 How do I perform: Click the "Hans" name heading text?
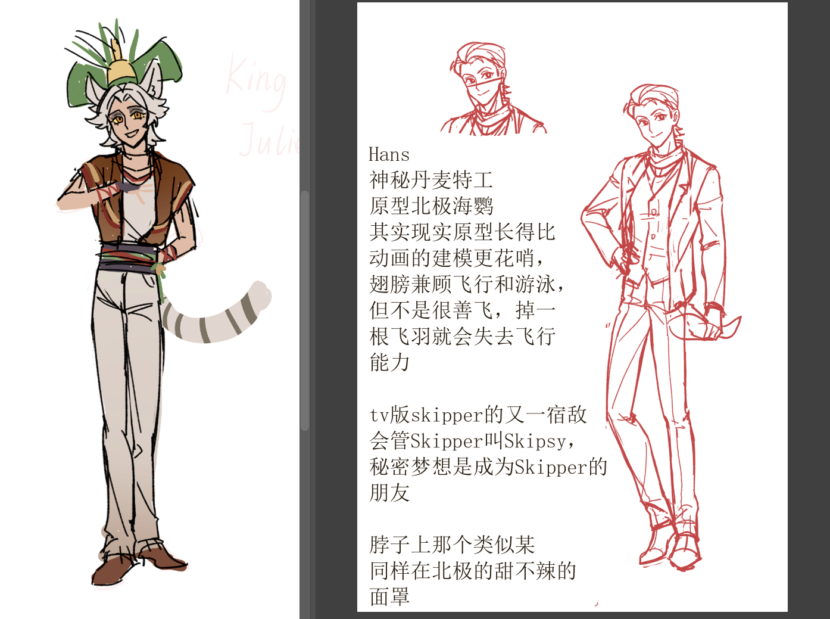pos(389,155)
